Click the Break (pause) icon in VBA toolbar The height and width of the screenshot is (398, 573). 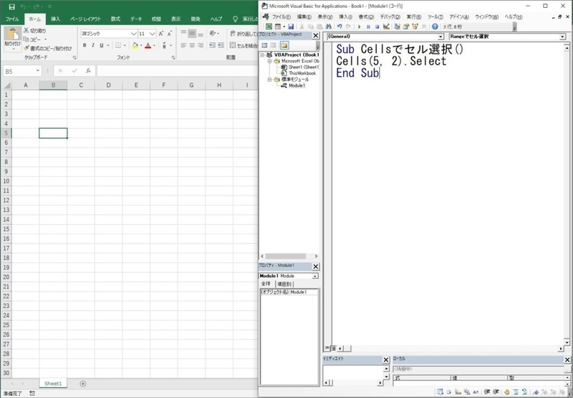pyautogui.click(x=368, y=26)
